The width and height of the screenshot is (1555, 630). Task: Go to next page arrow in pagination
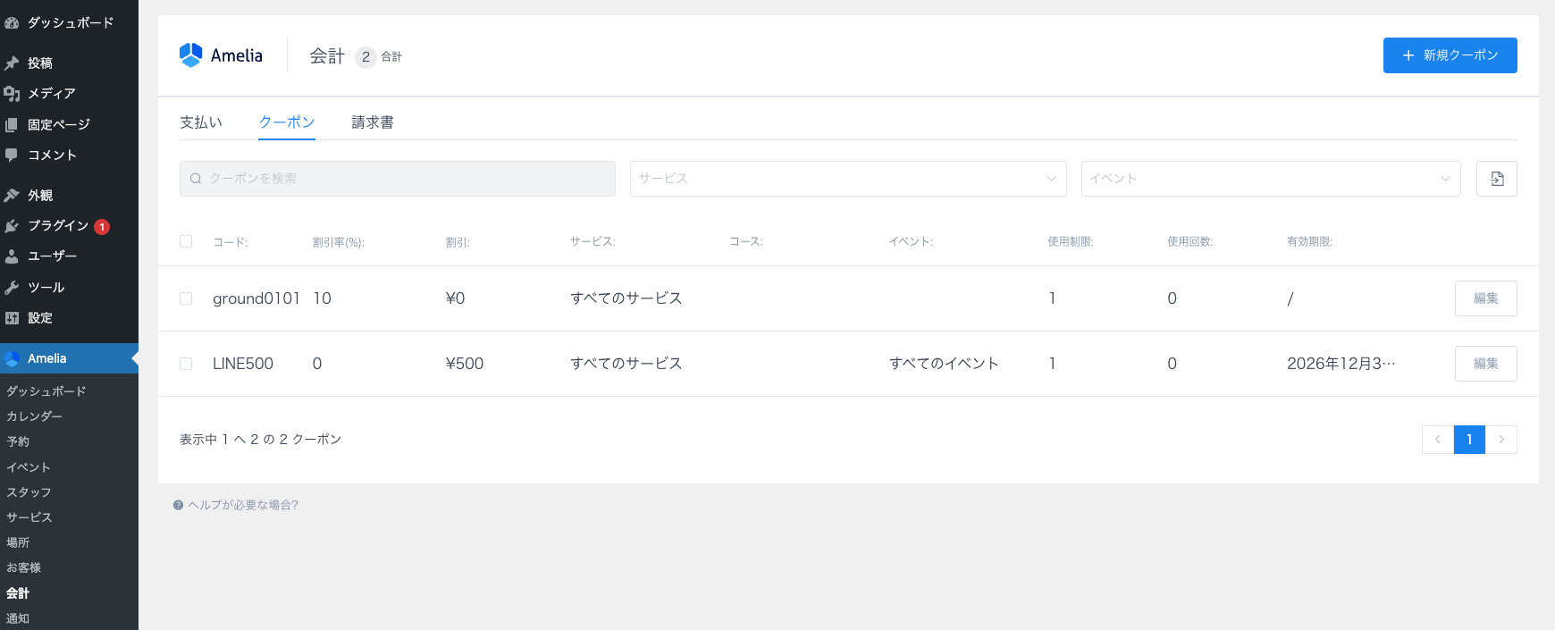click(1501, 440)
